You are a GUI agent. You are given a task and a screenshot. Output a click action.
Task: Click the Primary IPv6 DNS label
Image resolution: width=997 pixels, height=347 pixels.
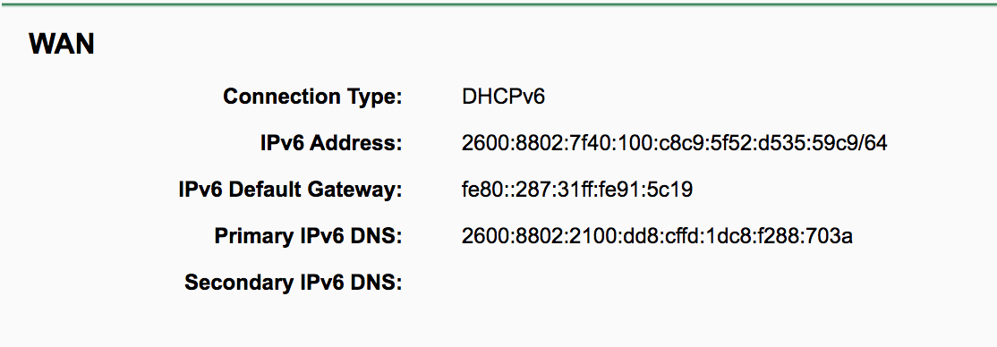(x=309, y=236)
